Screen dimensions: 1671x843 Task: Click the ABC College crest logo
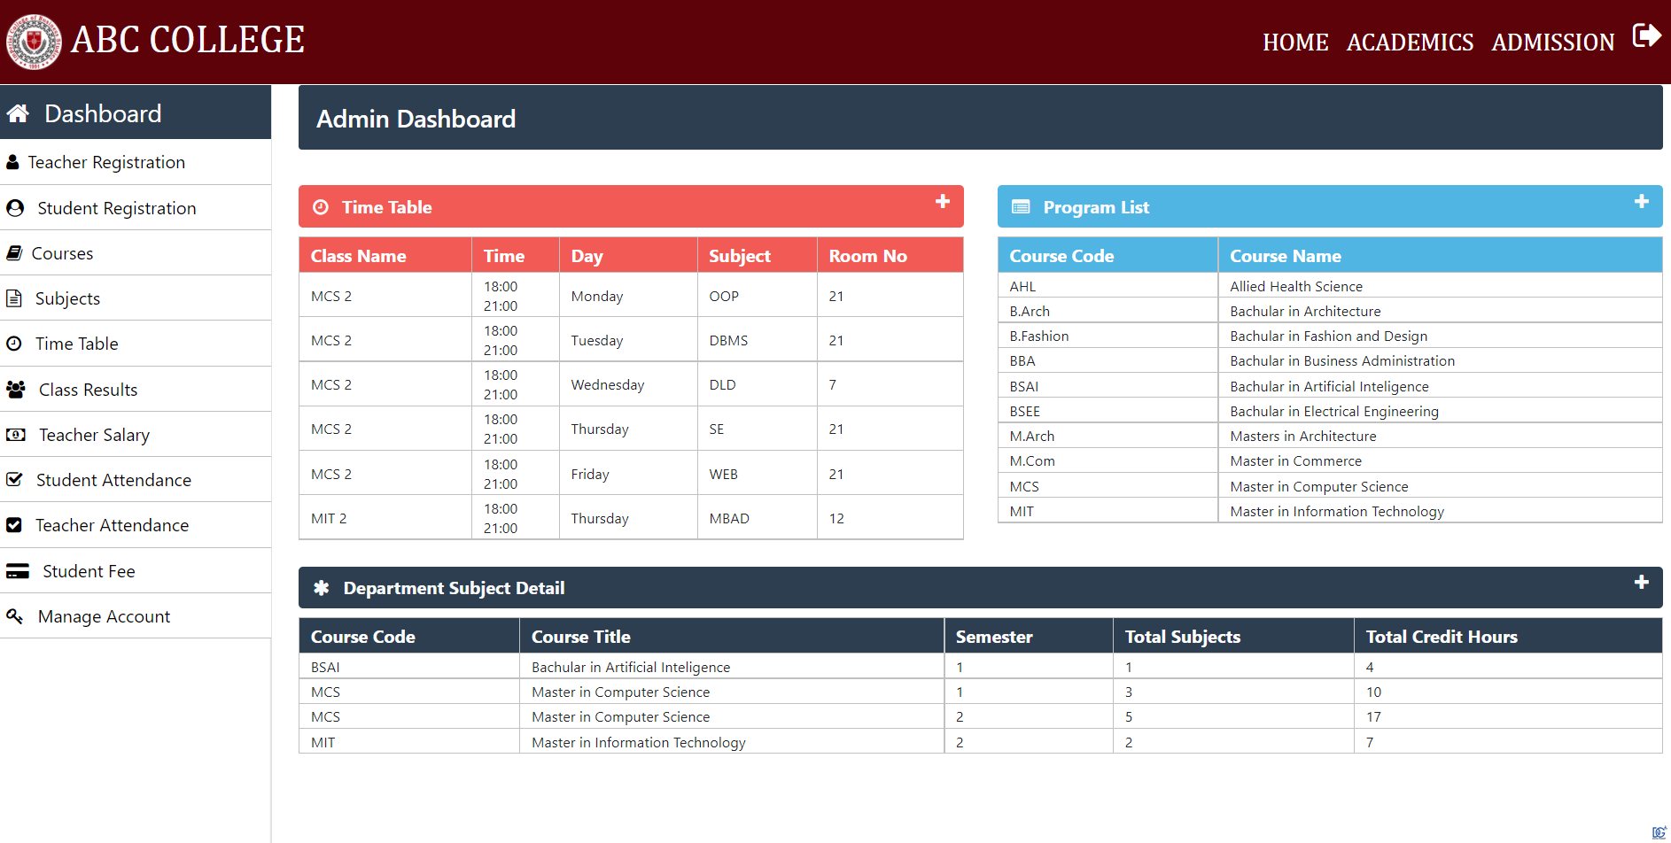[34, 41]
